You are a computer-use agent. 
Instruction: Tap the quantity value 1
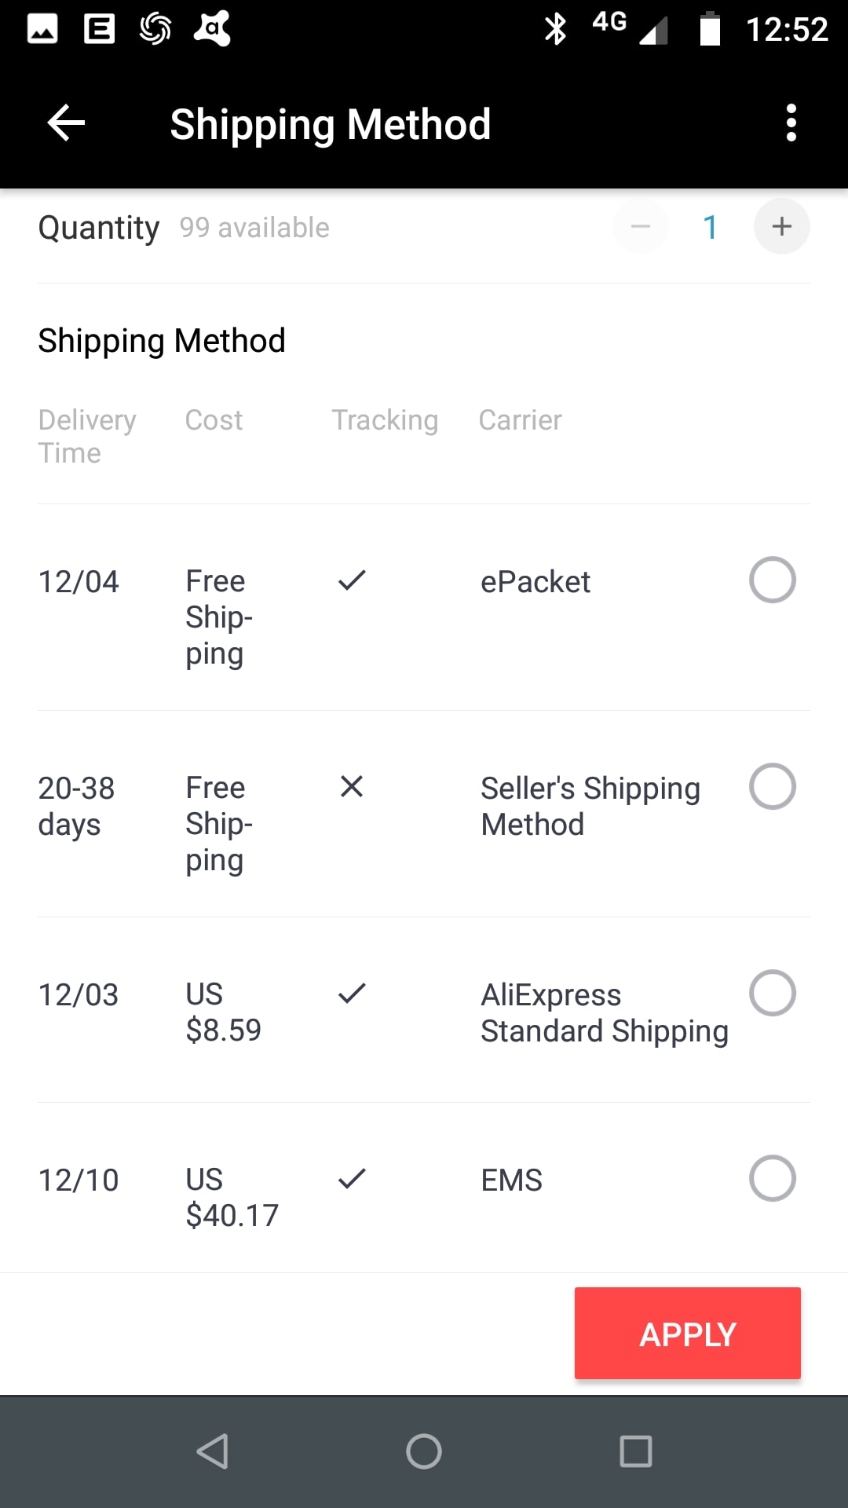(x=711, y=228)
